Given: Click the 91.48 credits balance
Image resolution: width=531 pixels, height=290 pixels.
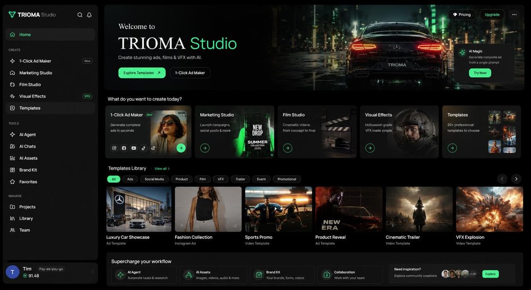Looking at the screenshot, I should [x=31, y=275].
